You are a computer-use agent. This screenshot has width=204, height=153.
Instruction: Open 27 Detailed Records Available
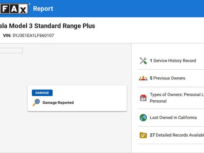[x=177, y=135]
